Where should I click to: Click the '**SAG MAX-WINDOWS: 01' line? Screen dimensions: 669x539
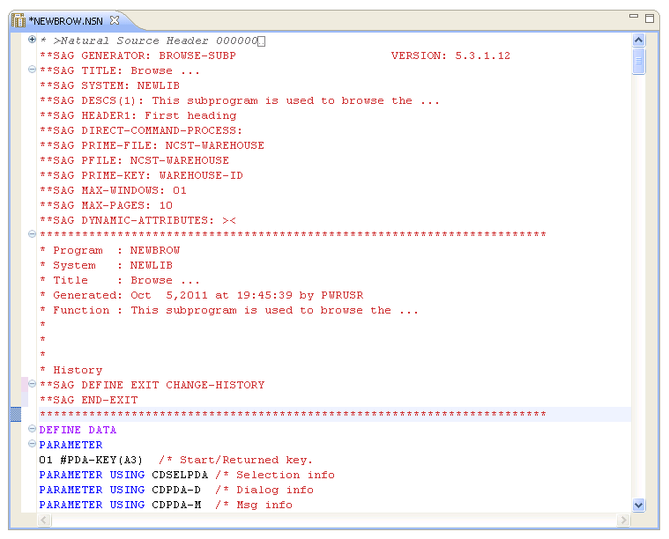tap(113, 190)
